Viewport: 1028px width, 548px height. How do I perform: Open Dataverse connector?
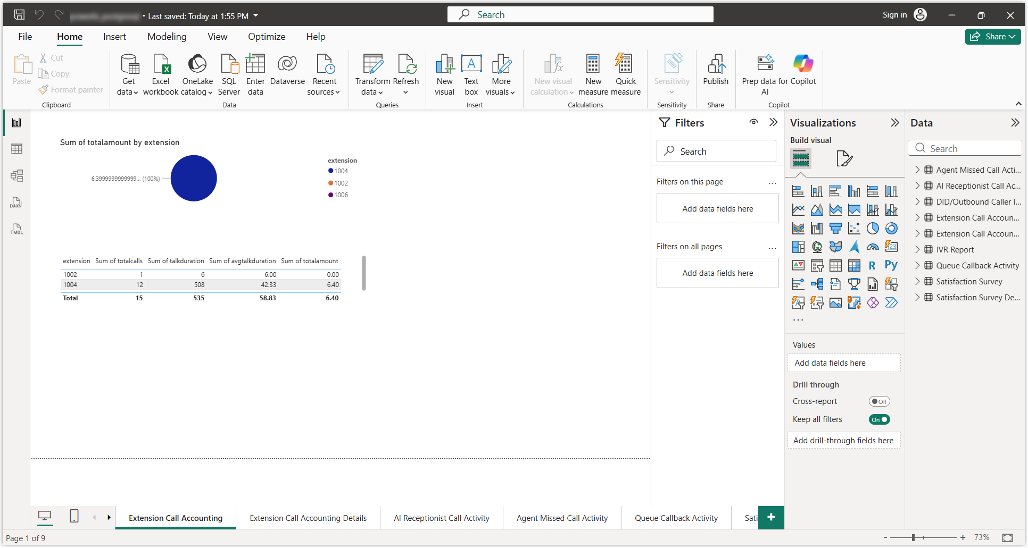(287, 69)
